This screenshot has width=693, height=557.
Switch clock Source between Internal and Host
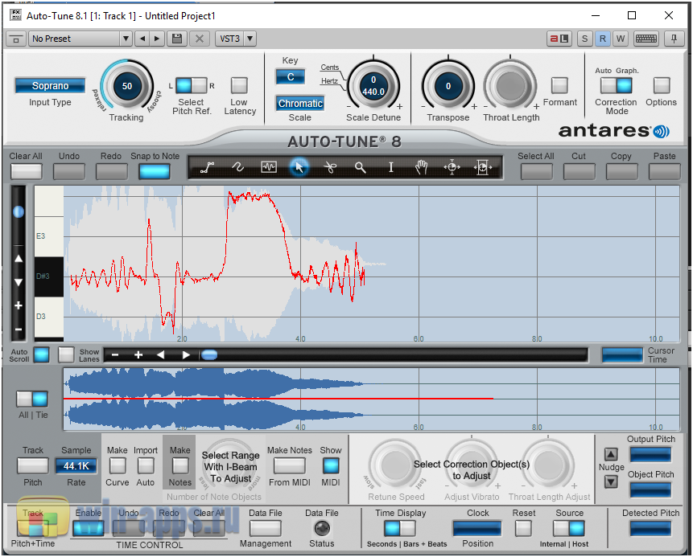pyautogui.click(x=569, y=528)
